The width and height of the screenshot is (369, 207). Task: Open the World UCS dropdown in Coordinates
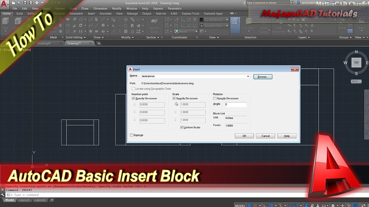click(196, 31)
